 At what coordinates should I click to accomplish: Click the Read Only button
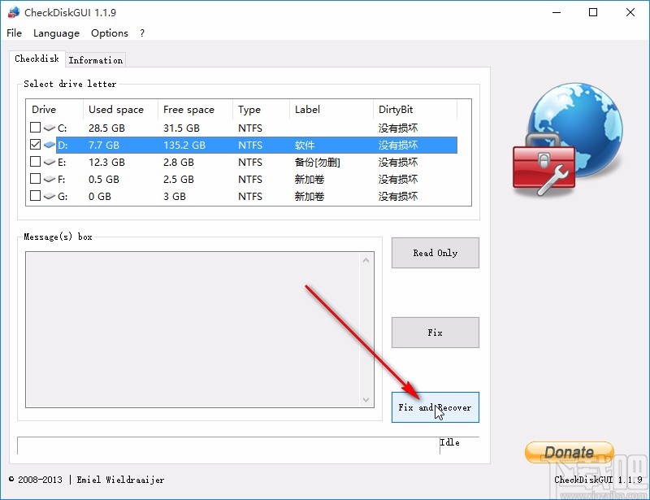[435, 253]
